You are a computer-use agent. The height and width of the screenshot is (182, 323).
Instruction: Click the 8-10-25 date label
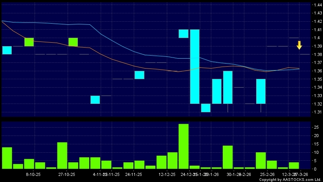[x=32, y=174]
